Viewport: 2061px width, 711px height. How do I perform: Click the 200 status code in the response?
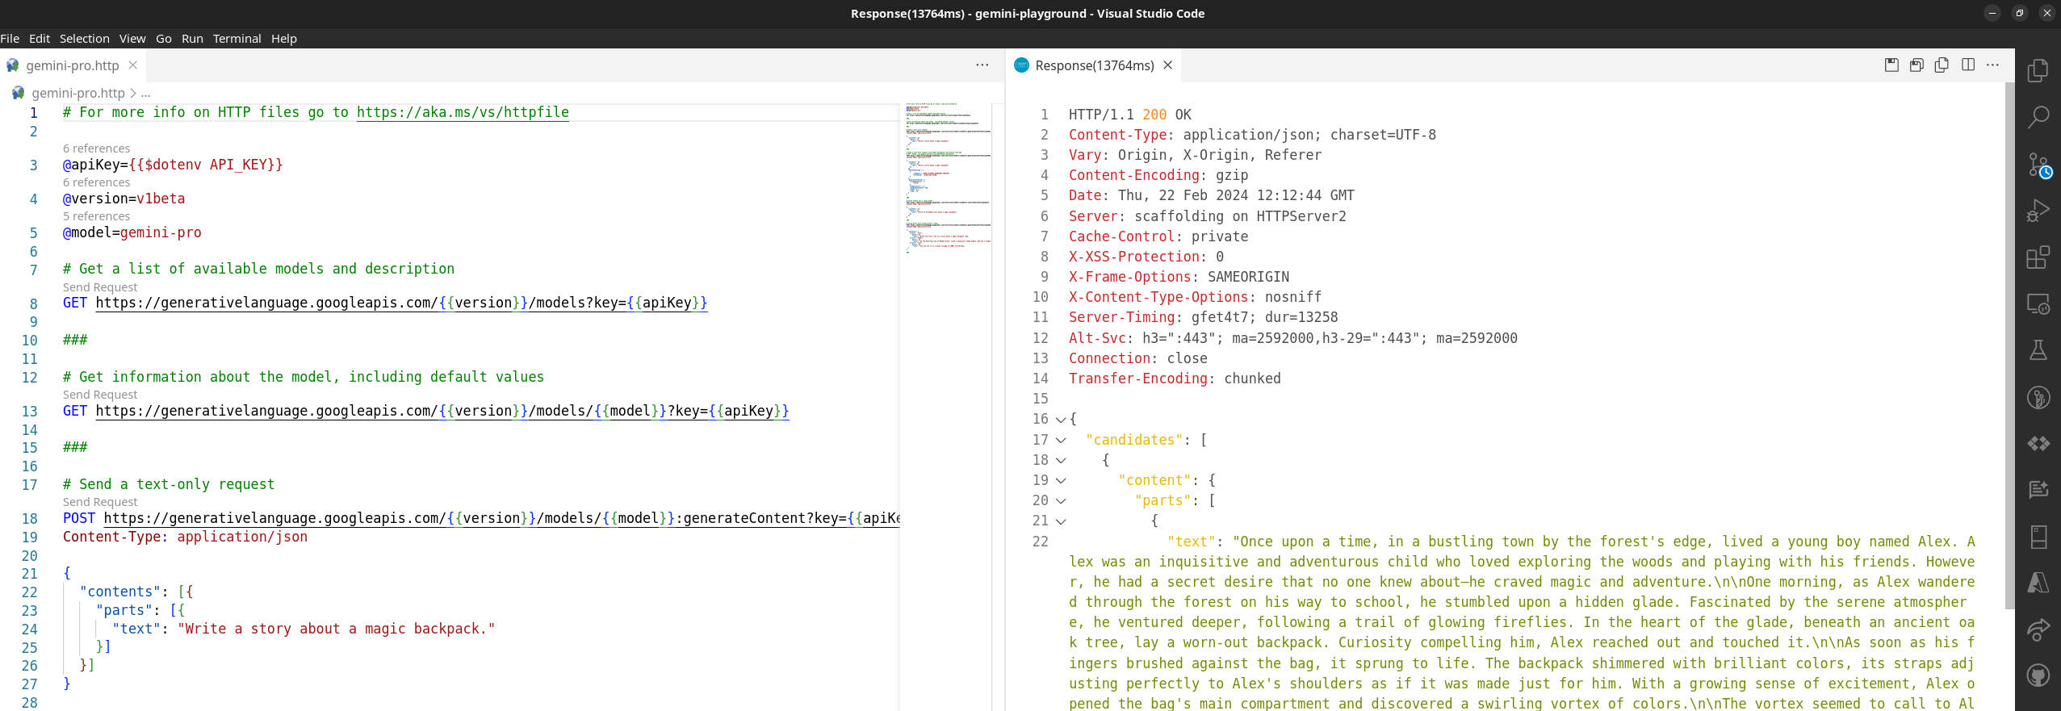(x=1154, y=115)
